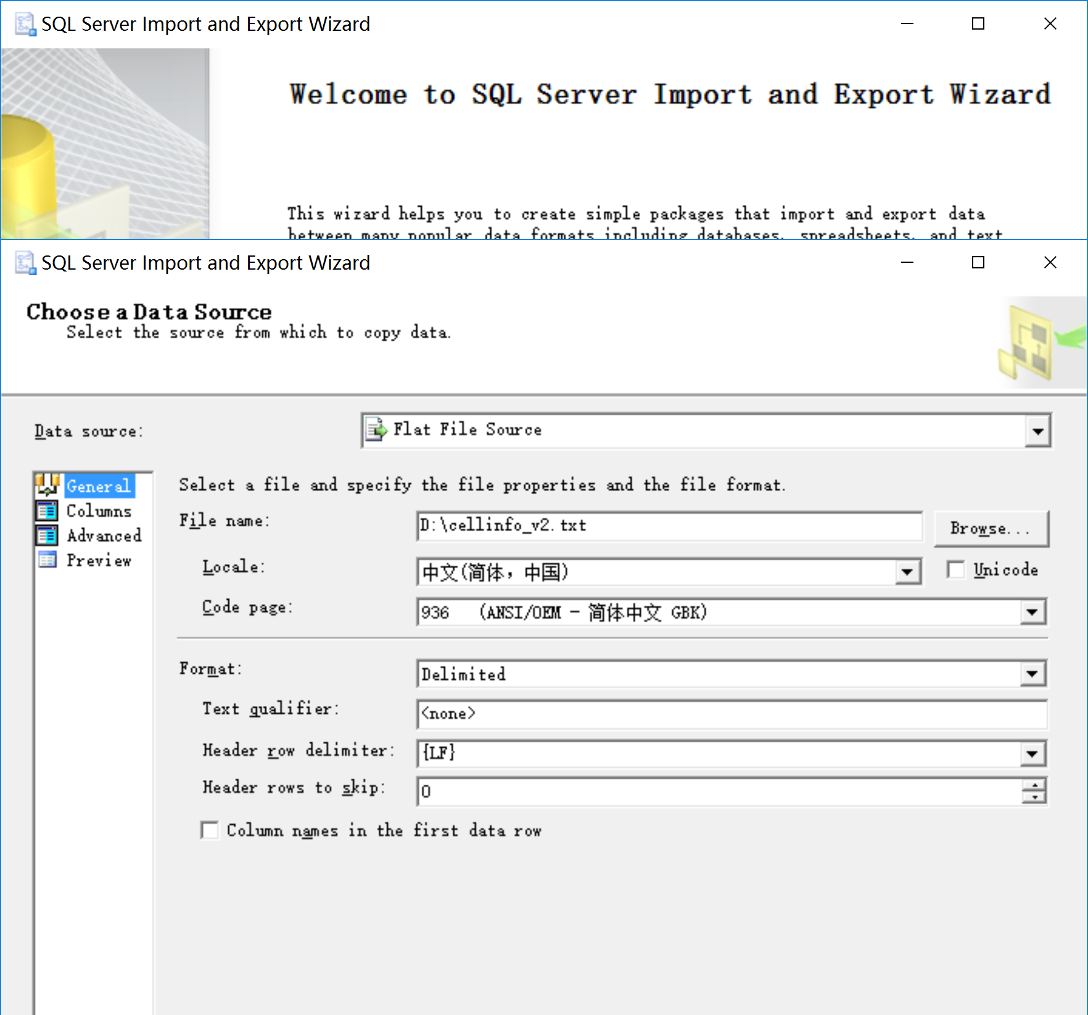This screenshot has height=1015, width=1088.
Task: Click the Advanced page icon
Action: (x=47, y=535)
